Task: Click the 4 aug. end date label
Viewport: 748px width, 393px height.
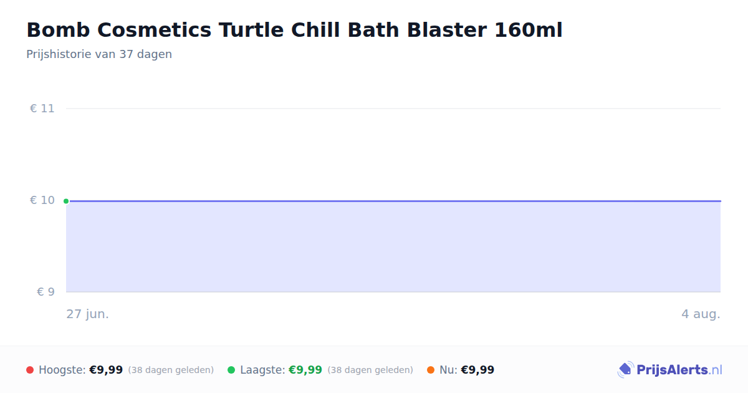Action: tap(701, 314)
